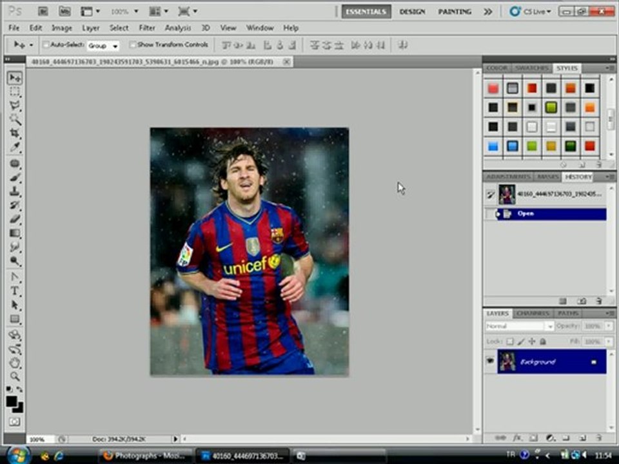Open the Image menu

(x=62, y=28)
